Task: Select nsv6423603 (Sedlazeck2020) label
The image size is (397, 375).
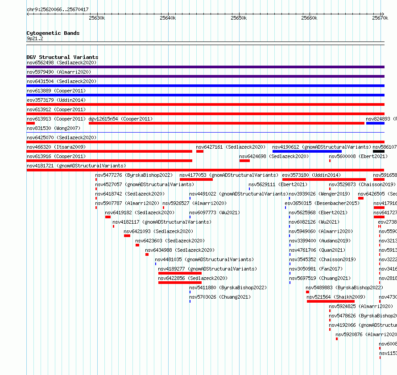Action: pos(170,241)
